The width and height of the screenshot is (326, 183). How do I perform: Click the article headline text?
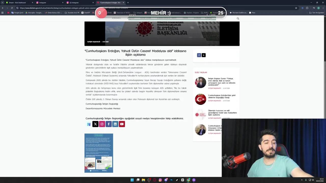pos(135,53)
